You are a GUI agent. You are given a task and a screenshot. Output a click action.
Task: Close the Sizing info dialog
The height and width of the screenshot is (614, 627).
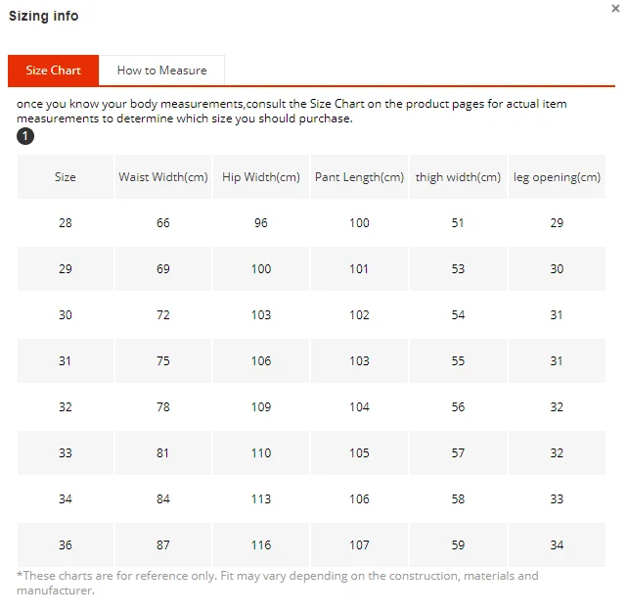coord(615,8)
